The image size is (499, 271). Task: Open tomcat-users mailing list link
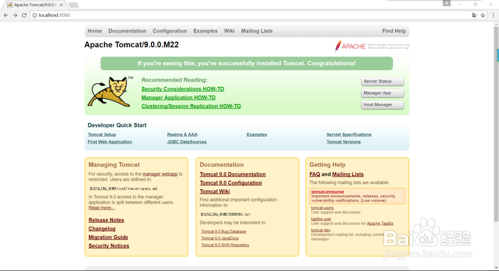click(x=322, y=208)
